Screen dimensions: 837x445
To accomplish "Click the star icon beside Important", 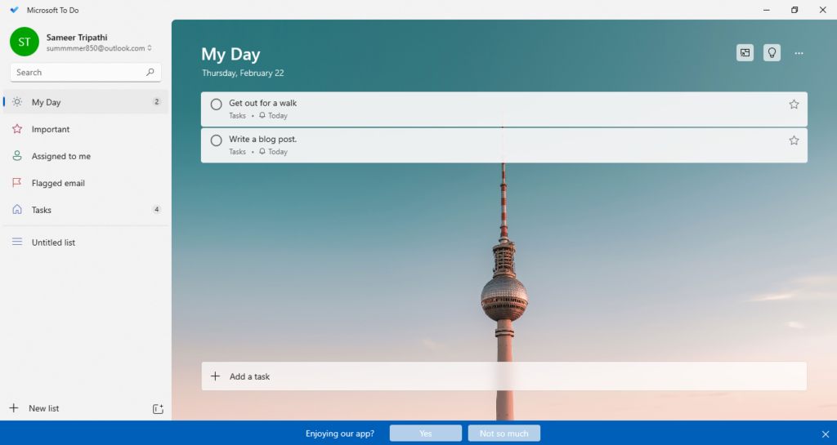I will (x=17, y=129).
